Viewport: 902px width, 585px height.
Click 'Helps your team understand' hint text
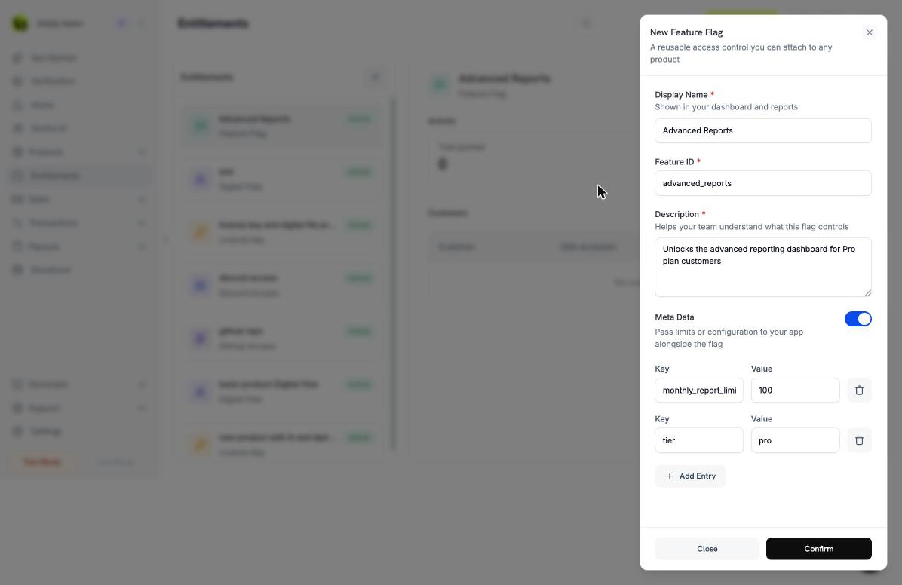[x=751, y=227]
